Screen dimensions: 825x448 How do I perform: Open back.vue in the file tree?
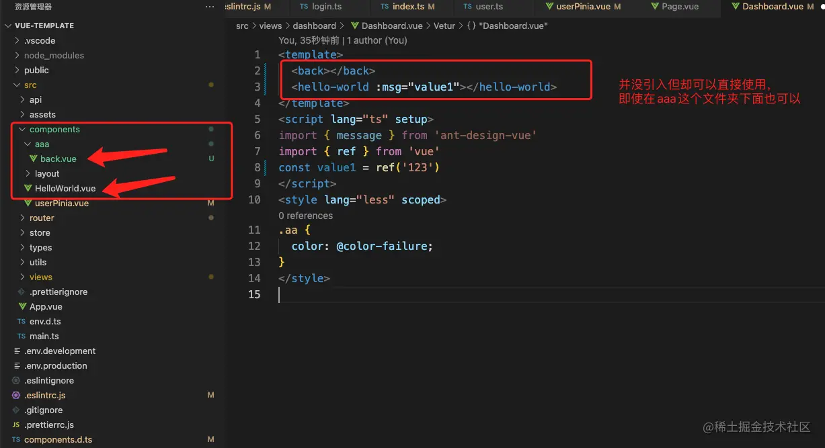(58, 159)
